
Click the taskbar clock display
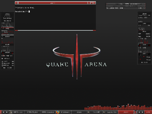coord(148,112)
